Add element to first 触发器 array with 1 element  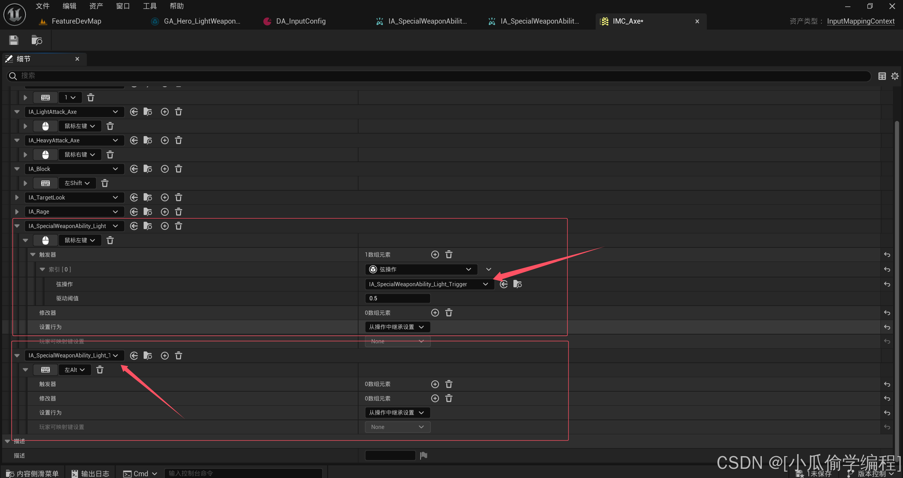pyautogui.click(x=435, y=255)
